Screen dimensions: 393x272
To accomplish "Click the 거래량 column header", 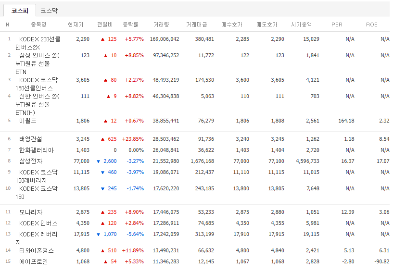I will pos(161,25).
